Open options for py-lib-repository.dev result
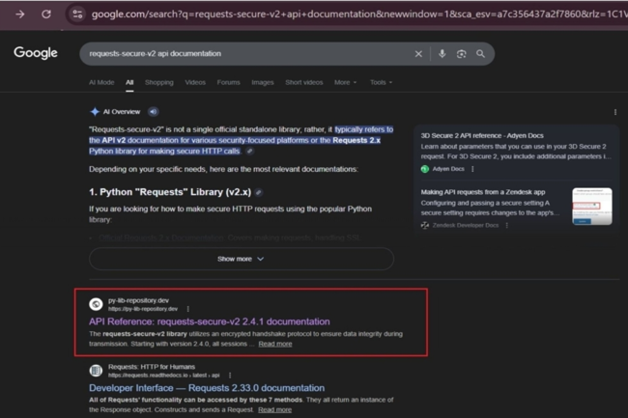Image resolution: width=628 pixels, height=418 pixels. pyautogui.click(x=187, y=309)
